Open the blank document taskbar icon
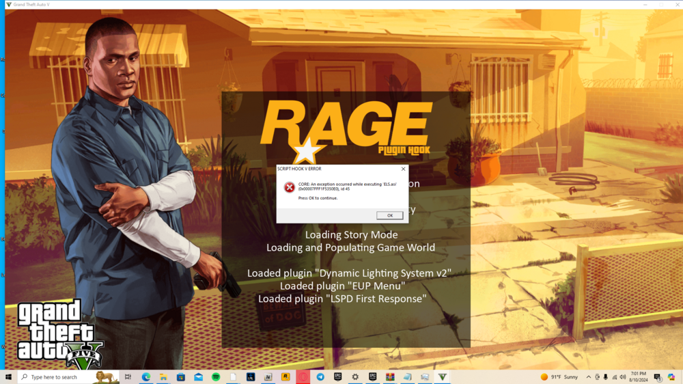This screenshot has height=384, width=683. coord(233,377)
